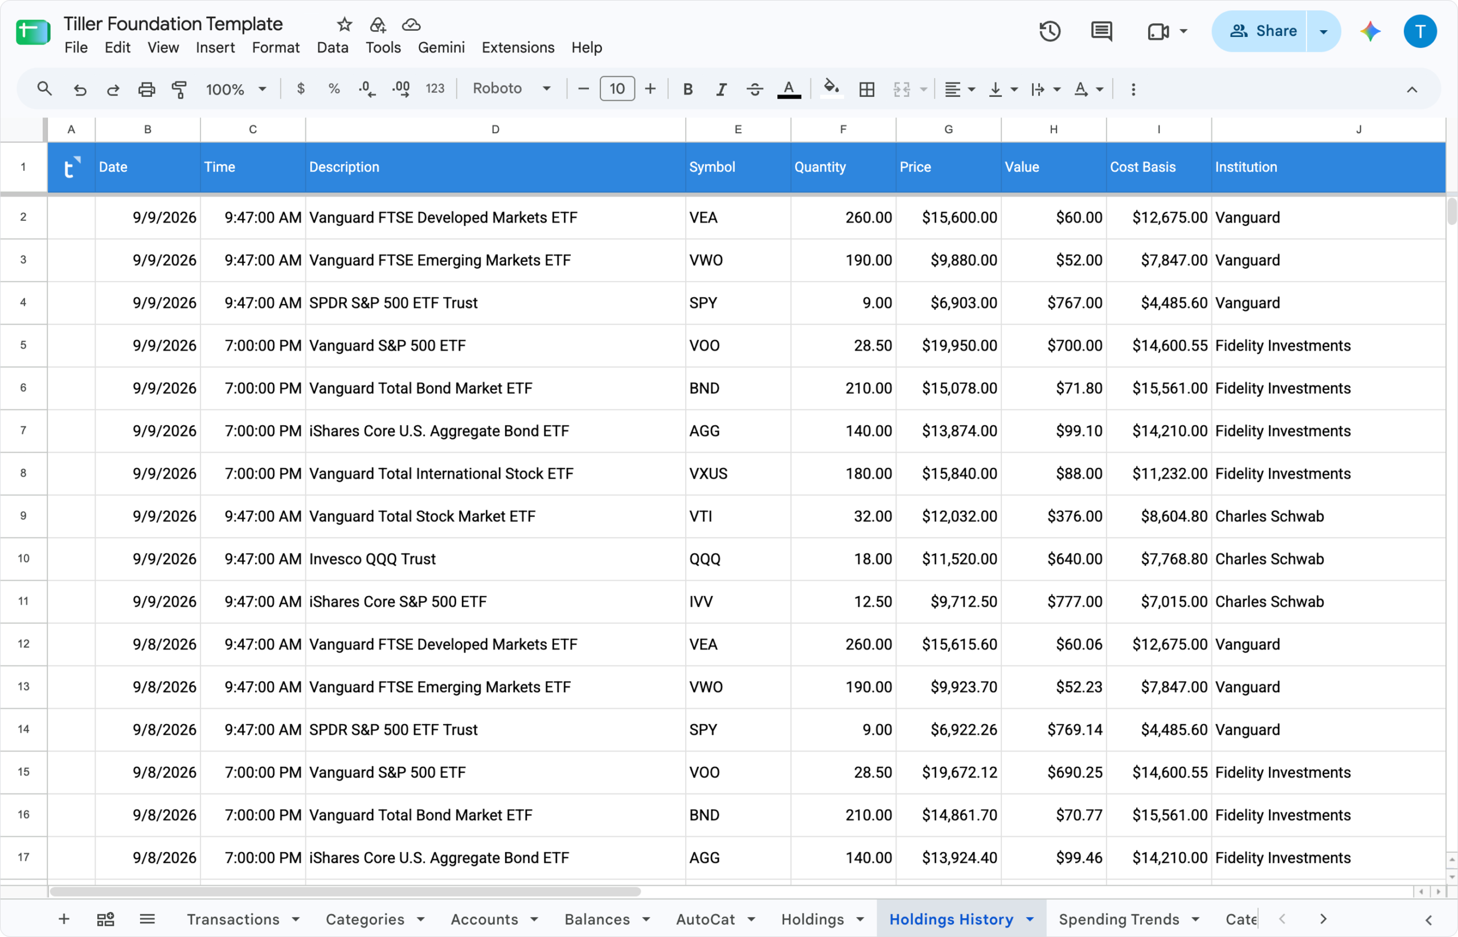Add a new sheet with plus icon
The image size is (1458, 937).
63,919
